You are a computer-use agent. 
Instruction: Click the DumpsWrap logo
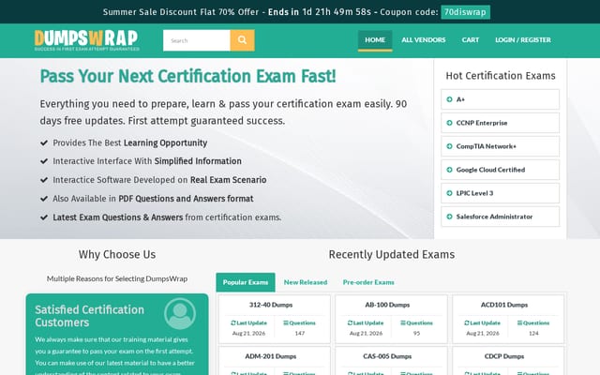87,40
